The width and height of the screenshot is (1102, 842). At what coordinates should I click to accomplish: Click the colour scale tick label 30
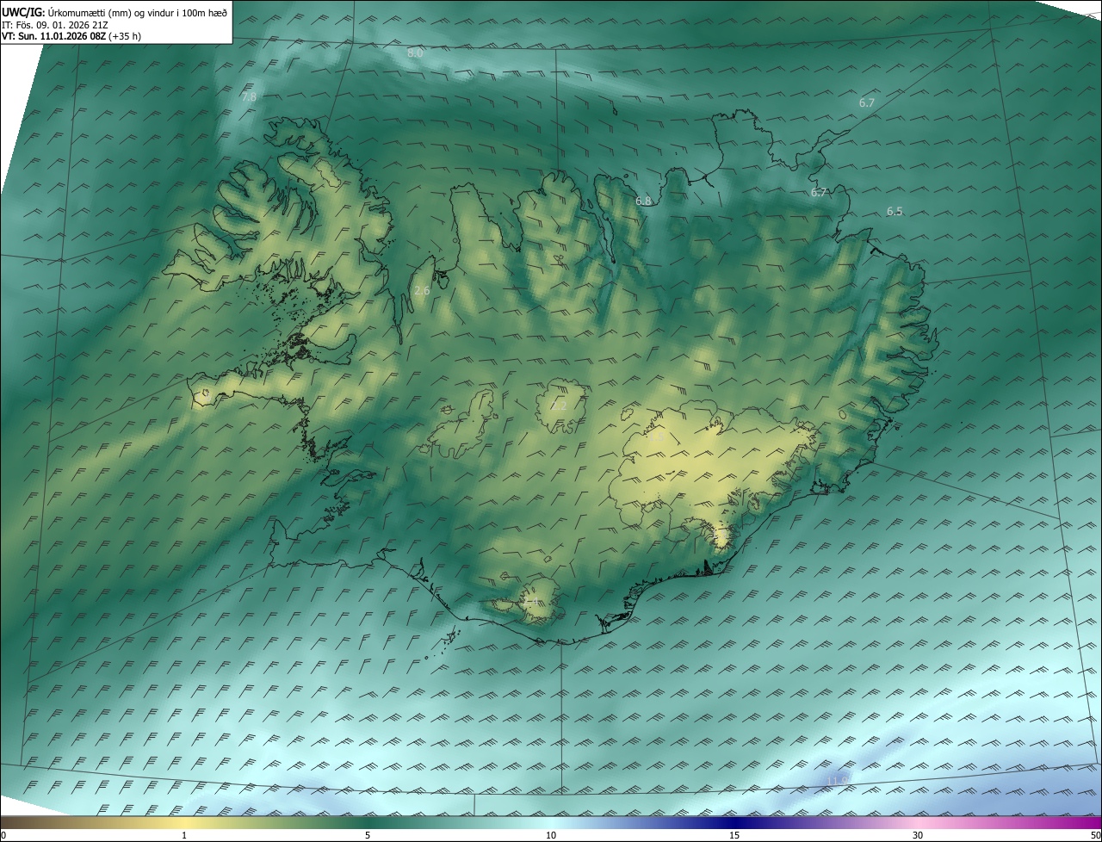[x=918, y=836]
